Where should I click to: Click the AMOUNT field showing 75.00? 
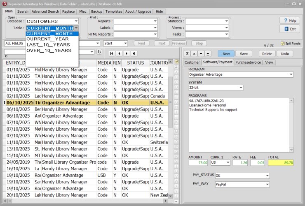pyautogui.click(x=198, y=162)
